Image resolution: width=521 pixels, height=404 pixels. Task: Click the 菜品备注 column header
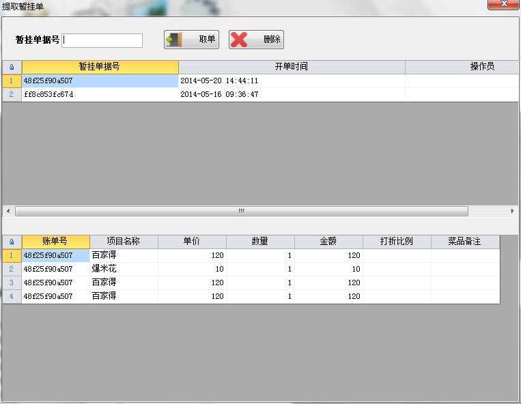[465, 242]
